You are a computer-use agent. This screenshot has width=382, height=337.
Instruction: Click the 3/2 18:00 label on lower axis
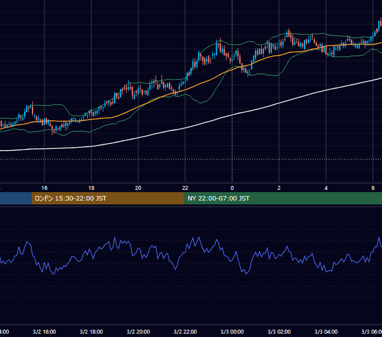91,331
